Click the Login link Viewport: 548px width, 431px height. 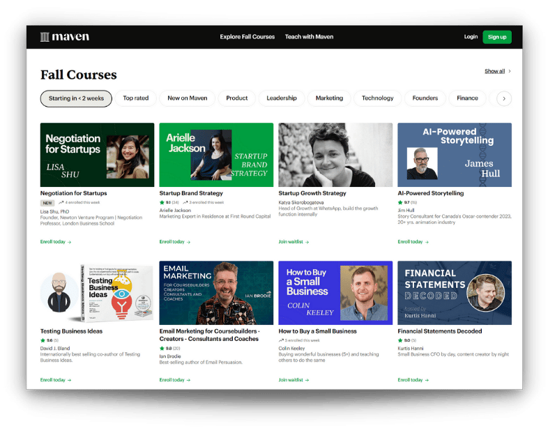pyautogui.click(x=471, y=37)
